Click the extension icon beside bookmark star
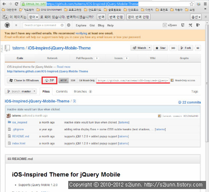This screenshot has height=192, width=209. [x=198, y=4]
